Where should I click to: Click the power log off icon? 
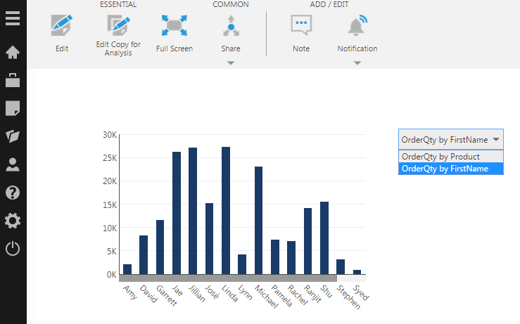click(x=13, y=248)
